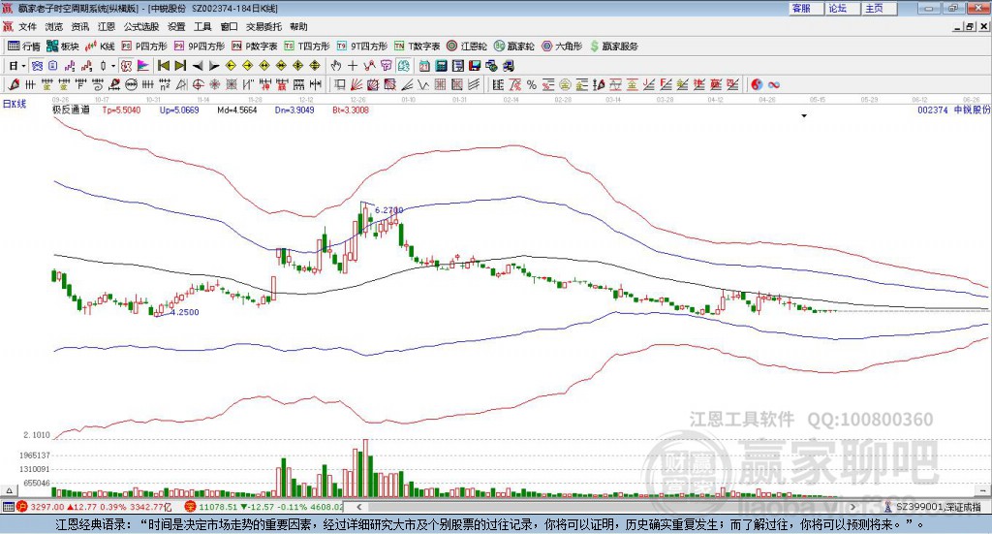The height and width of the screenshot is (534, 992).
Task: Move chart right with black arrow
Action: click(x=214, y=66)
